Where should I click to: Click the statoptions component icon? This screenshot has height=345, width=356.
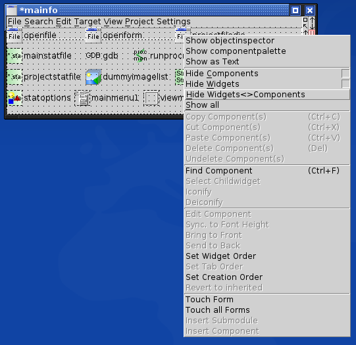tap(14, 98)
